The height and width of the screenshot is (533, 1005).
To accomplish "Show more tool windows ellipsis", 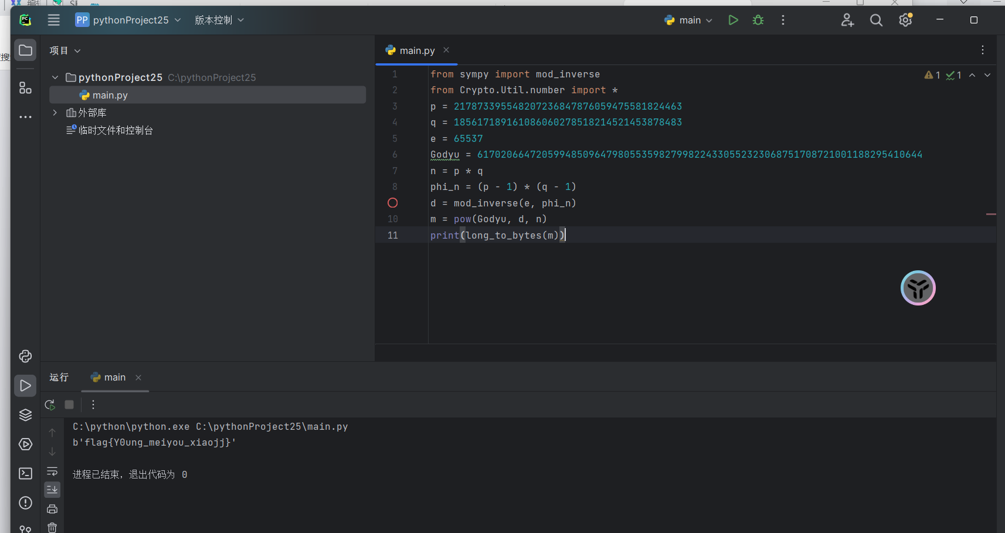I will point(25,117).
